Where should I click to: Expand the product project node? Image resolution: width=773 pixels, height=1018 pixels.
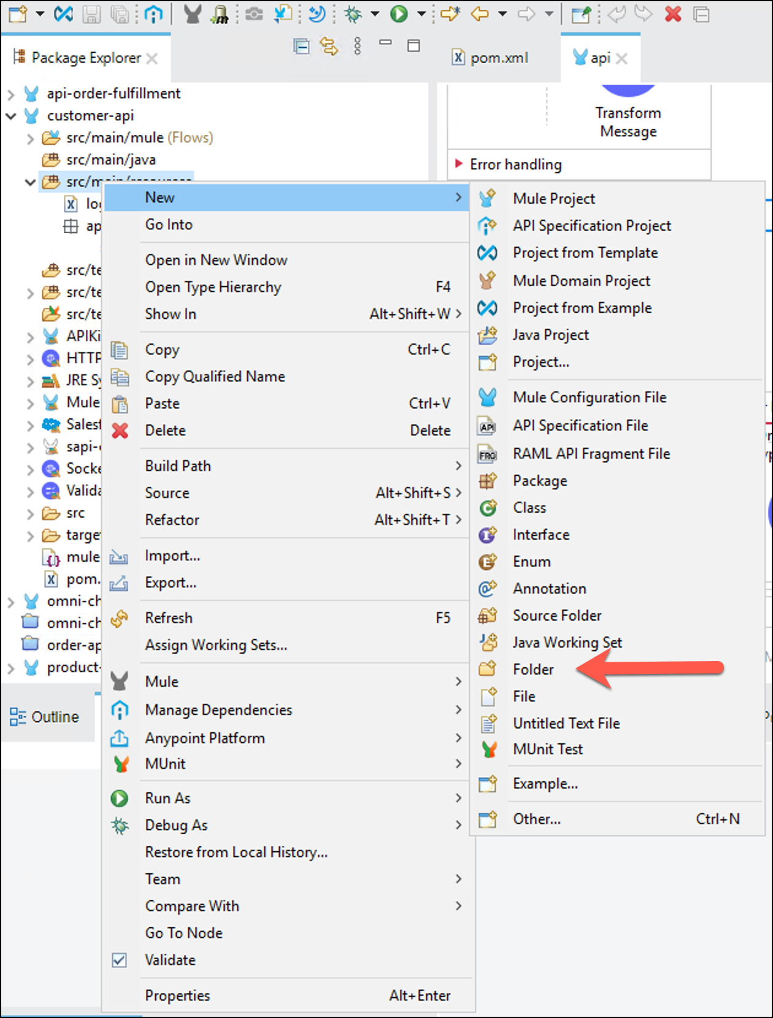point(10,668)
